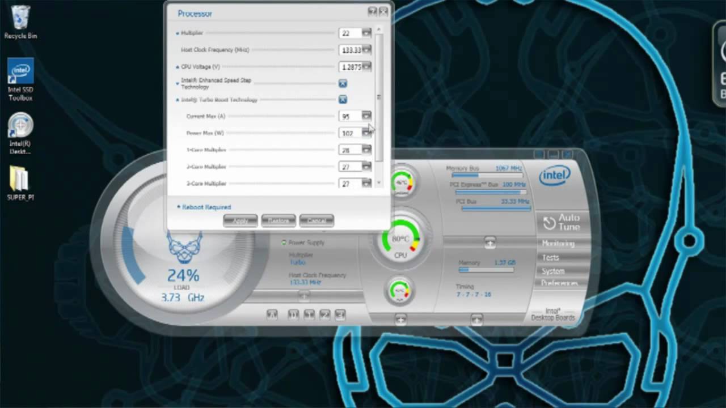Open the System menu item
The height and width of the screenshot is (408, 726).
(x=553, y=271)
